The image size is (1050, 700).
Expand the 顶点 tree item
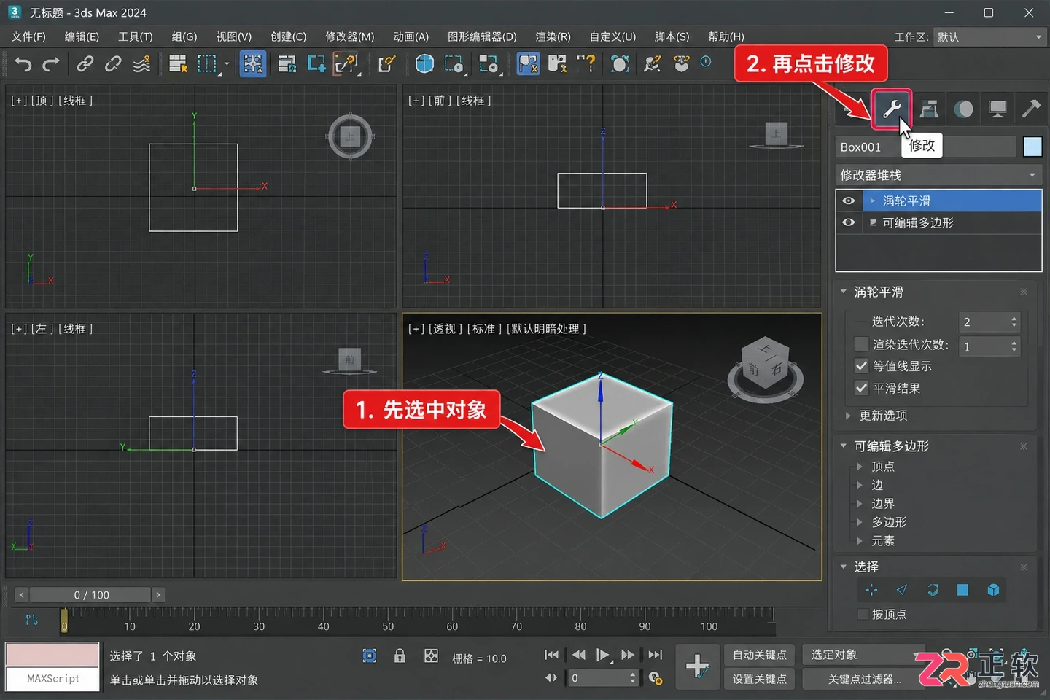(860, 467)
